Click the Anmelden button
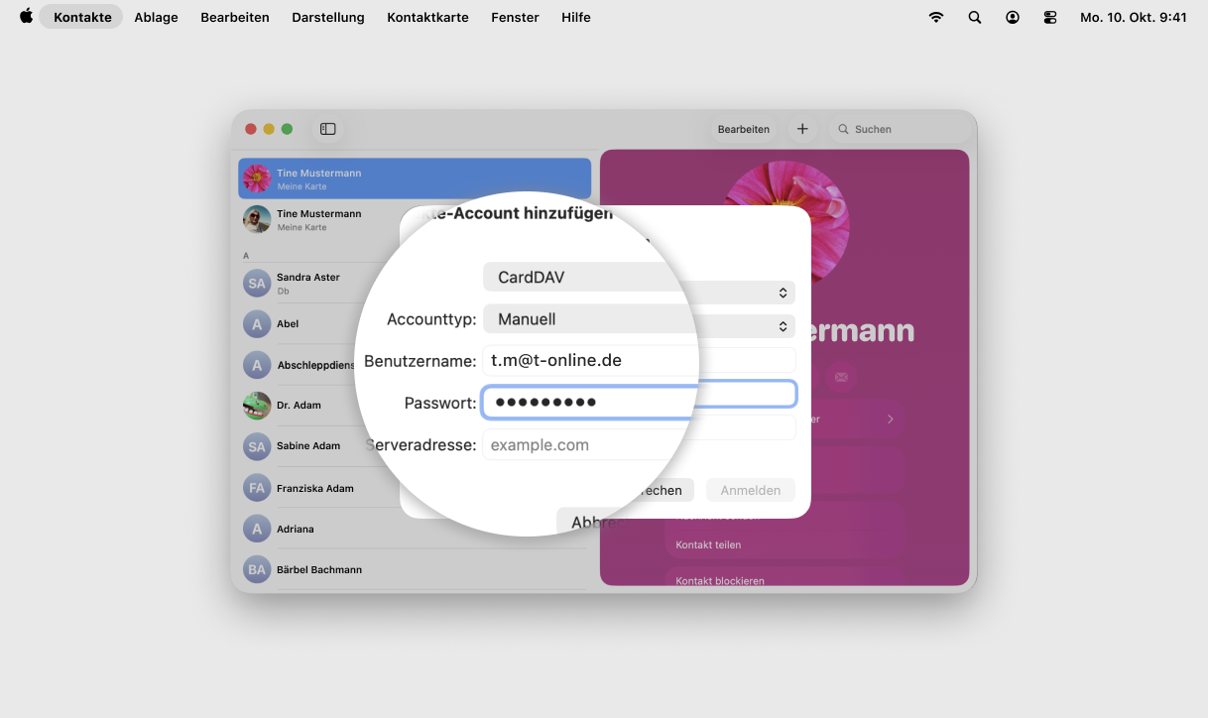Viewport: 1208px width, 718px height. pyautogui.click(x=750, y=490)
